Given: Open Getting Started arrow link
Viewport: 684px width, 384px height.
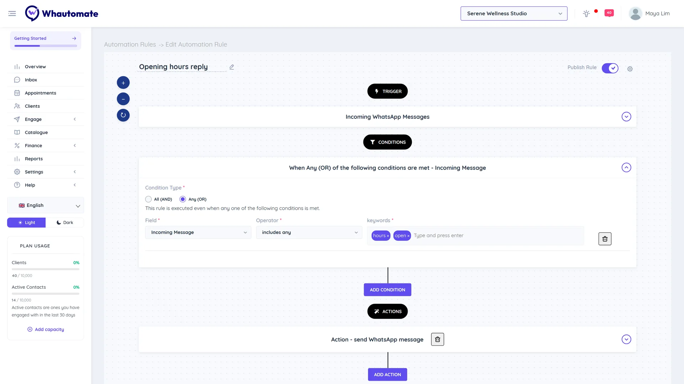Looking at the screenshot, I should tap(74, 38).
